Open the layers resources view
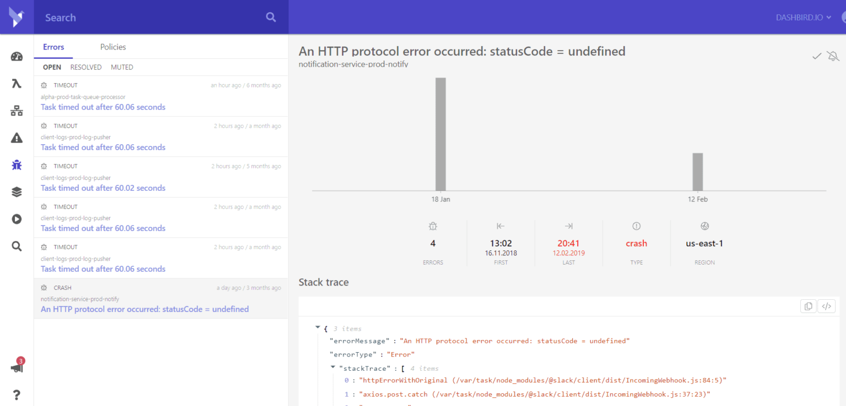The height and width of the screenshot is (406, 846). pos(17,191)
